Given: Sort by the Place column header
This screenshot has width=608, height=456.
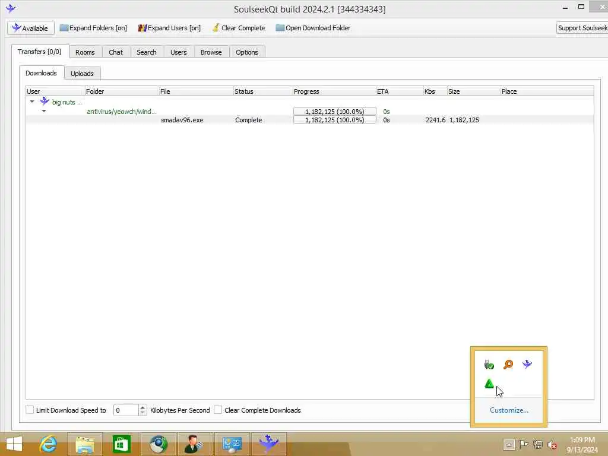Looking at the screenshot, I should 547,91.
